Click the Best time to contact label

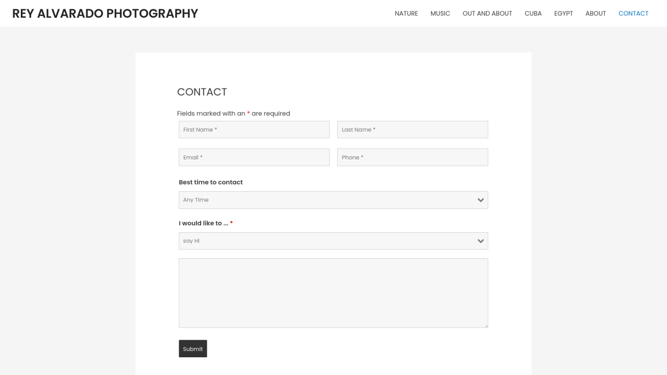coord(211,182)
